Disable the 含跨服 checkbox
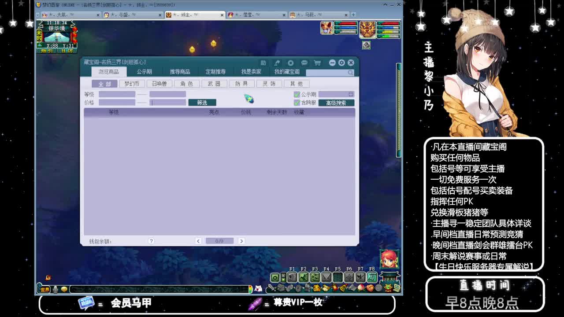 (296, 102)
